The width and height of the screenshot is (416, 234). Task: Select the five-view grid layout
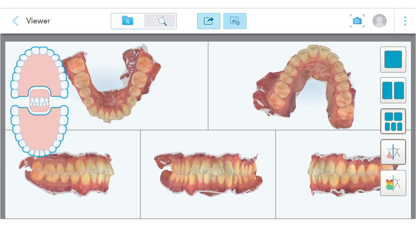click(x=393, y=121)
